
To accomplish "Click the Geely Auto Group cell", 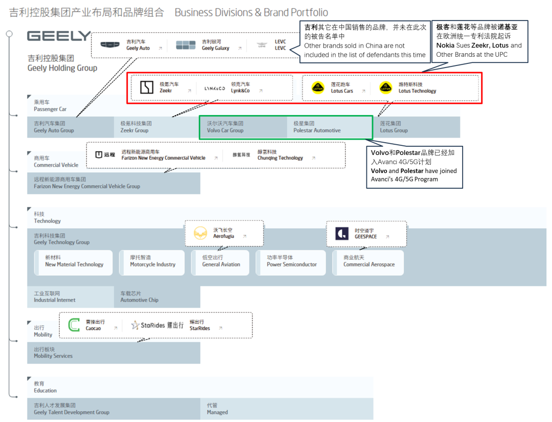I will pos(71,127).
